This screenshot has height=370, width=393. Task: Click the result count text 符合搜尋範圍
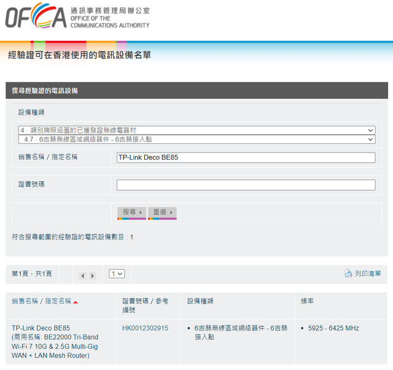pos(72,237)
